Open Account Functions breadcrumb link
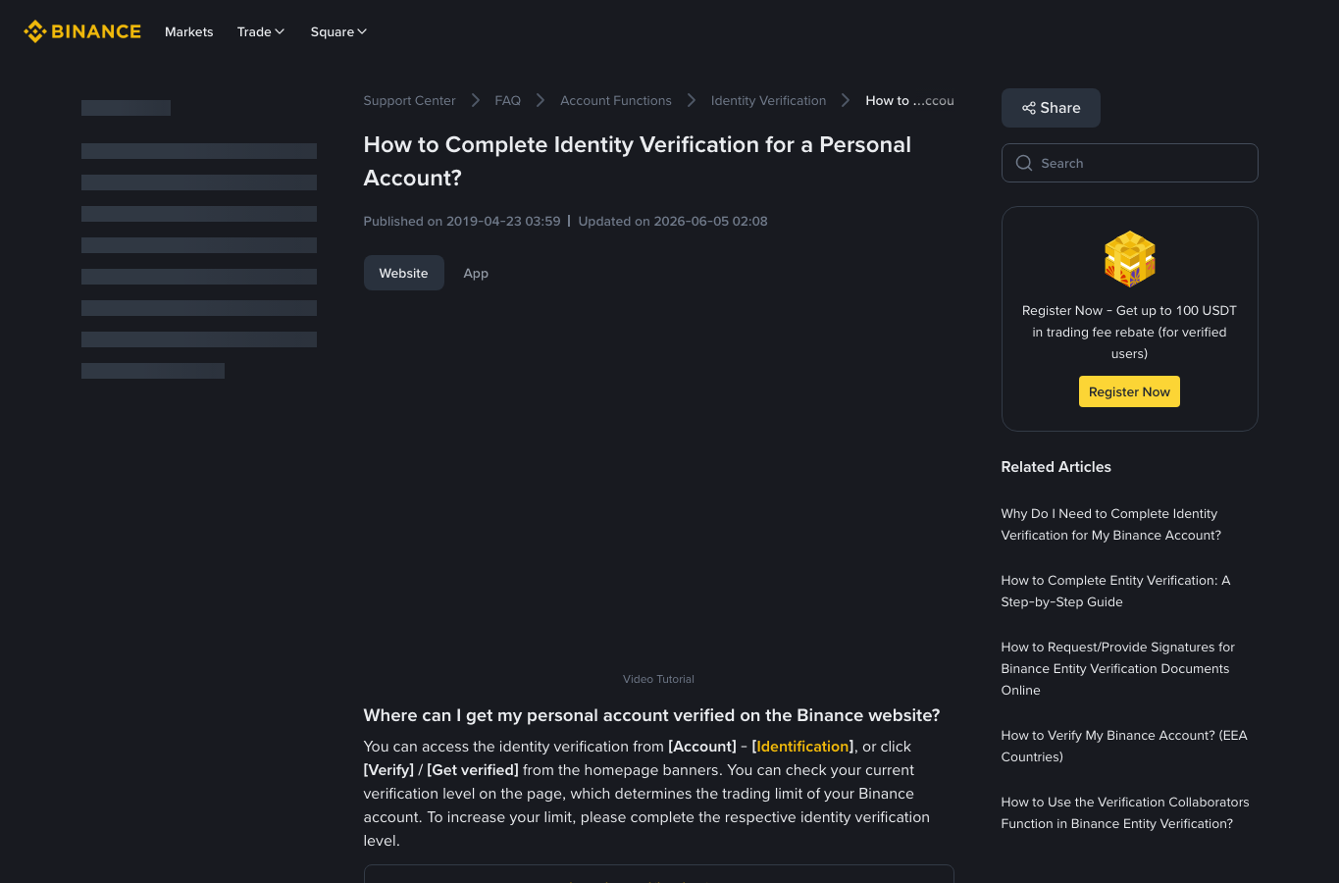 [x=616, y=100]
